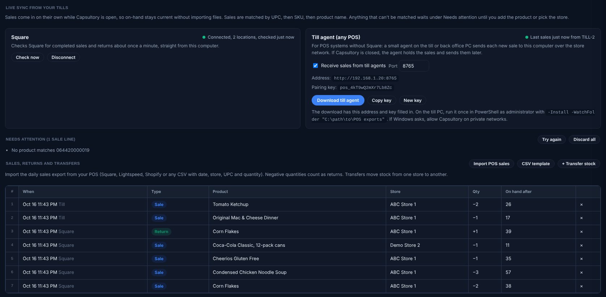Delete the Condensed Chicken Noodle Soup row
The height and width of the screenshot is (297, 606).
(581, 272)
